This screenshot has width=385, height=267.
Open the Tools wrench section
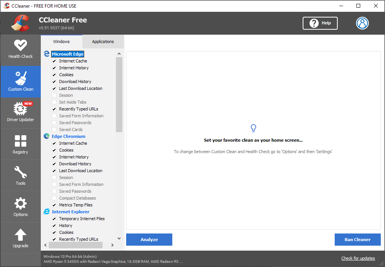click(20, 176)
